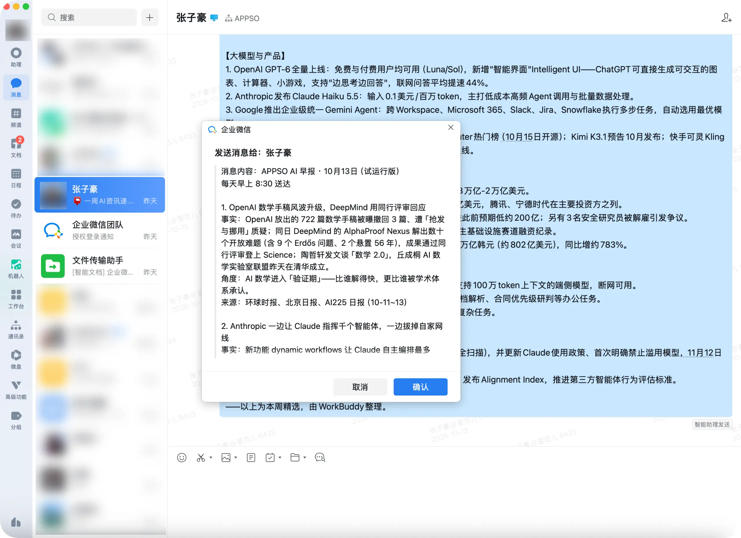Viewport: 741px width, 538px height.
Task: Click the buildings icon at sidebar bottom
Action: [16, 522]
